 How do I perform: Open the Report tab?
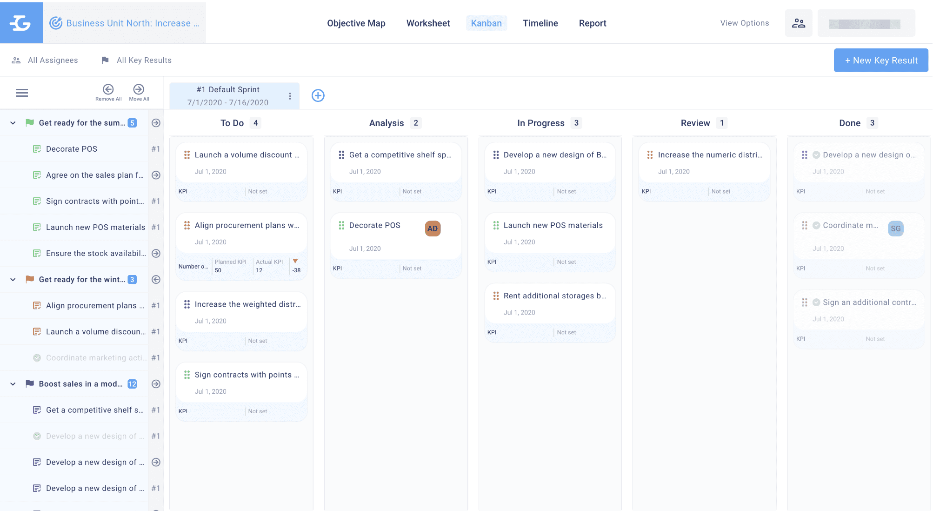click(x=592, y=23)
